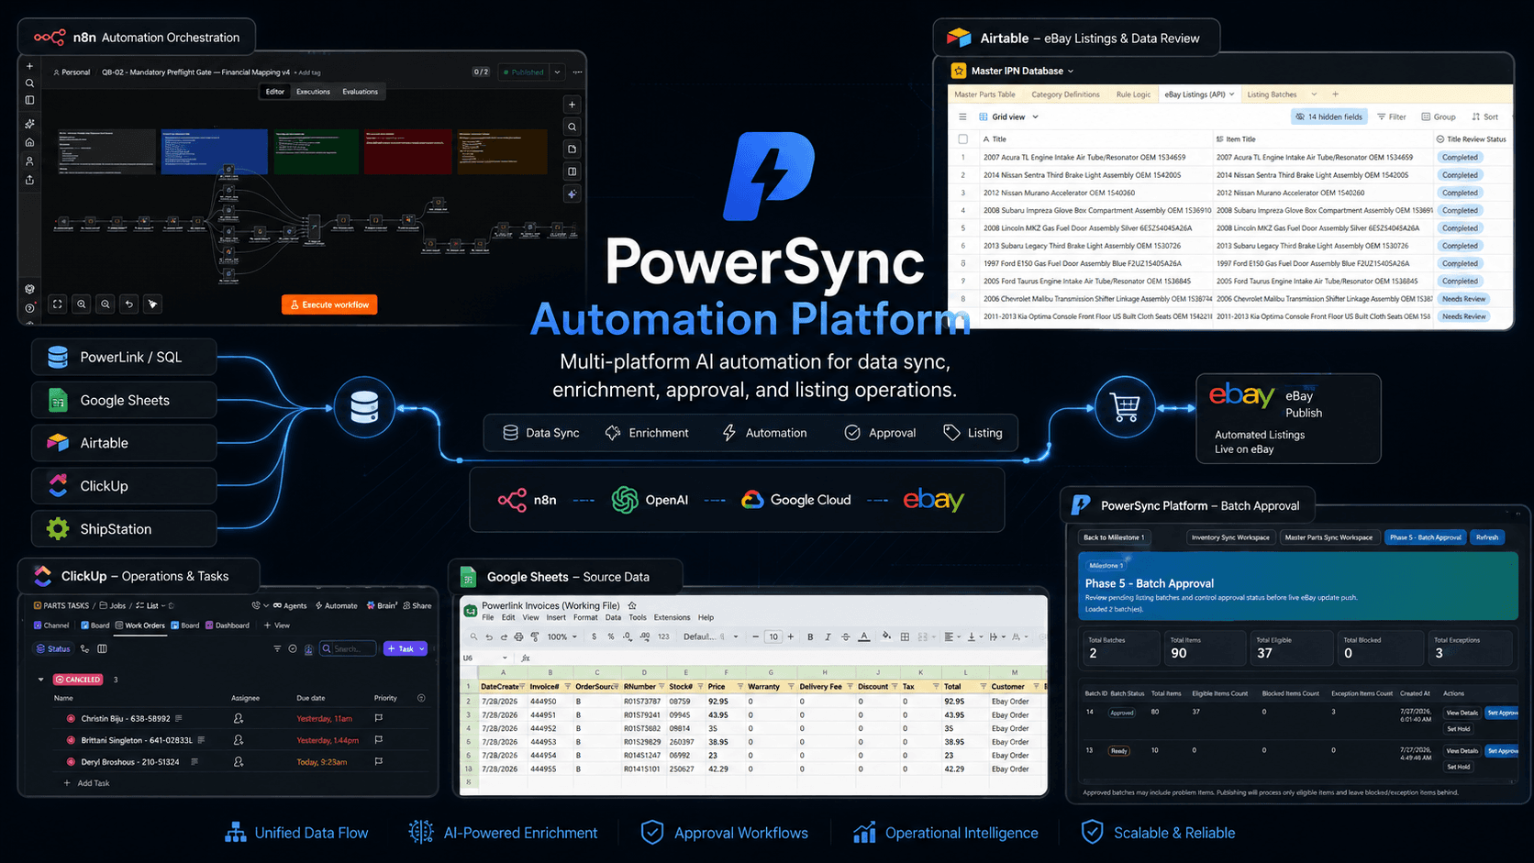Click the priority flag for Deryl Broshous task
The image size is (1534, 863).
(378, 761)
